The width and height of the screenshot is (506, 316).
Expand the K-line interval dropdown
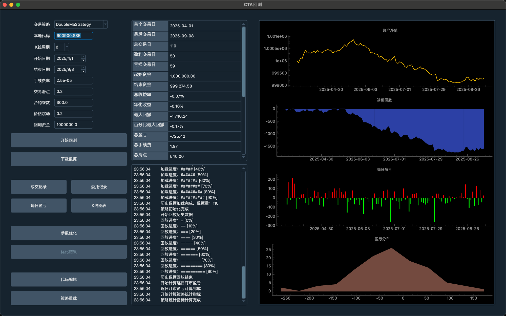point(67,47)
